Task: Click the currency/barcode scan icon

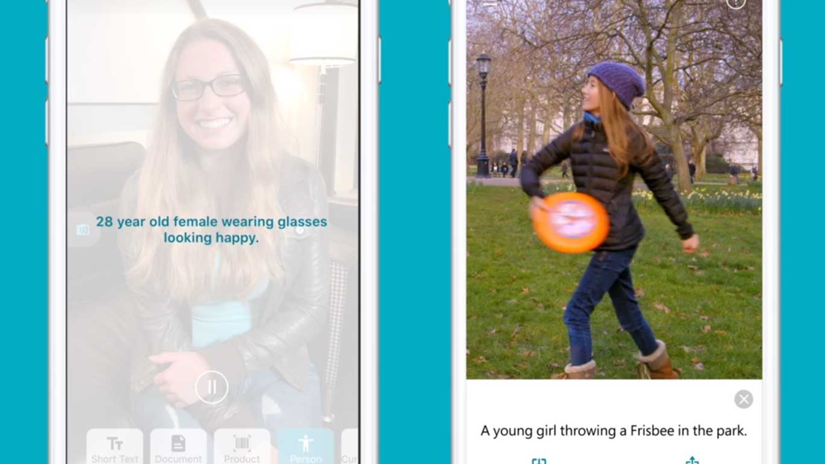Action: pyautogui.click(x=241, y=445)
